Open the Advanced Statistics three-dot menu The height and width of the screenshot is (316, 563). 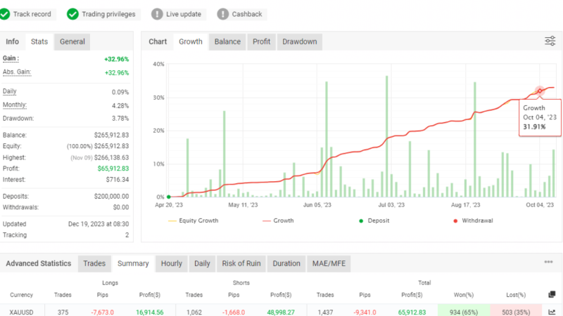coord(548,263)
